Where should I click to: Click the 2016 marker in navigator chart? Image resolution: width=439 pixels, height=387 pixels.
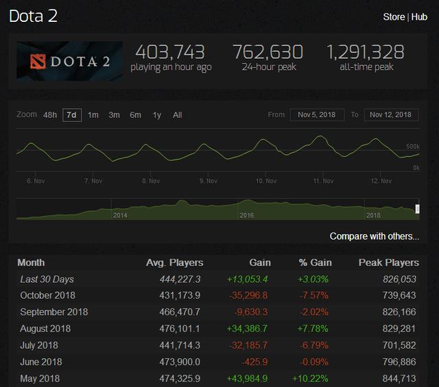click(x=247, y=215)
